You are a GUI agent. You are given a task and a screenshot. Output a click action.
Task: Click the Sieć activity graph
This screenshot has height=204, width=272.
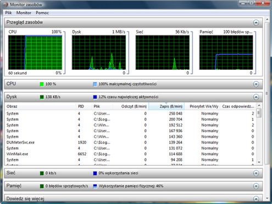(x=163, y=53)
